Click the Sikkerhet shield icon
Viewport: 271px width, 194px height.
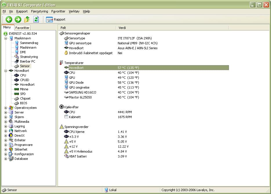click(11, 149)
